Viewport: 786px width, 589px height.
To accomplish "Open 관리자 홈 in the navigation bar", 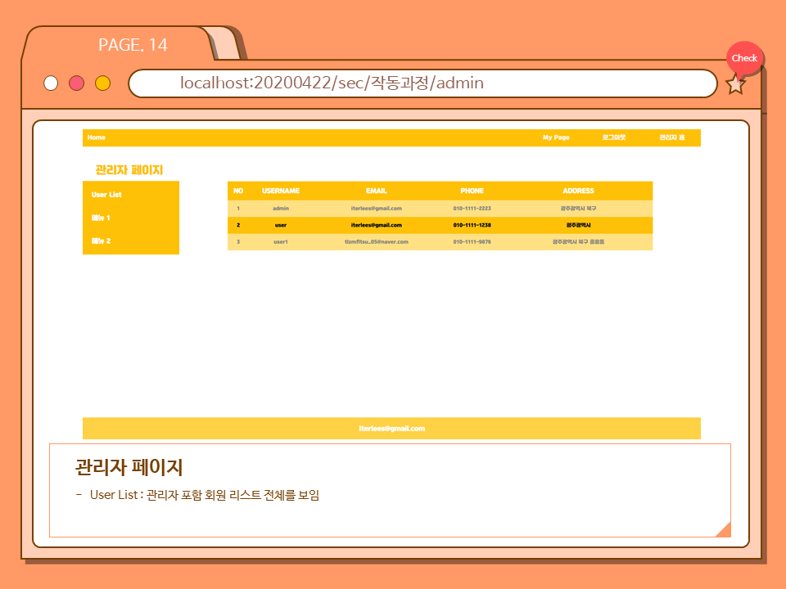I will point(671,137).
